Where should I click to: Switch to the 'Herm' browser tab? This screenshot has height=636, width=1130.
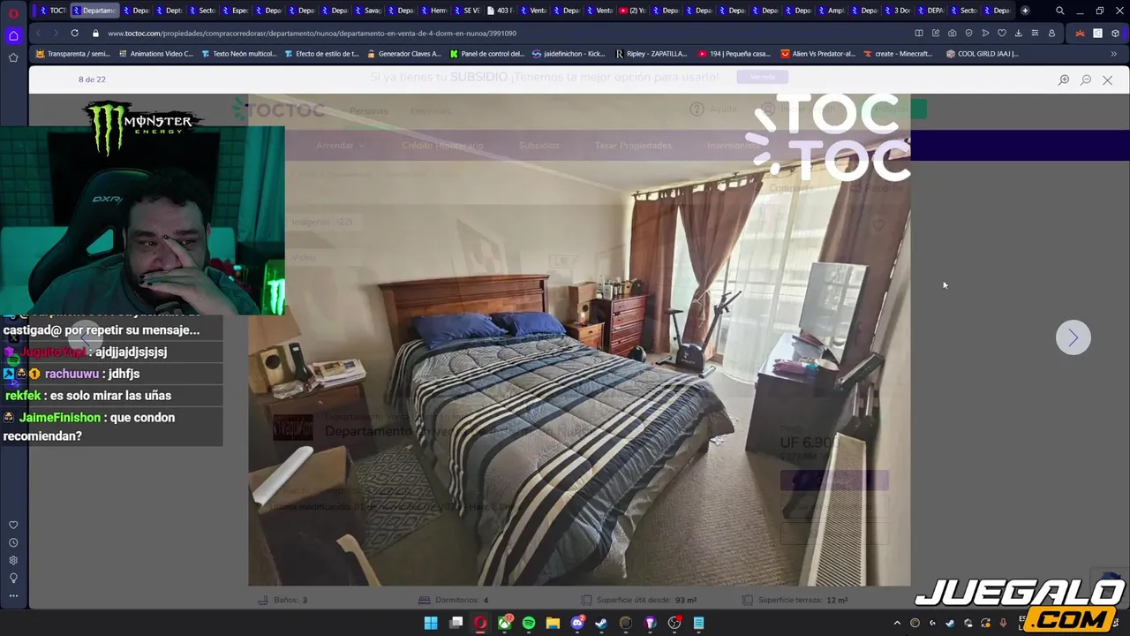click(433, 11)
